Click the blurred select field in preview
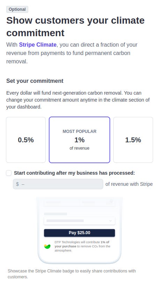 [x=79, y=221]
